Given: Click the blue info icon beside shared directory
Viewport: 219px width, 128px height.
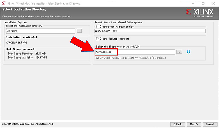Looking at the screenshot, I should coord(188,52).
